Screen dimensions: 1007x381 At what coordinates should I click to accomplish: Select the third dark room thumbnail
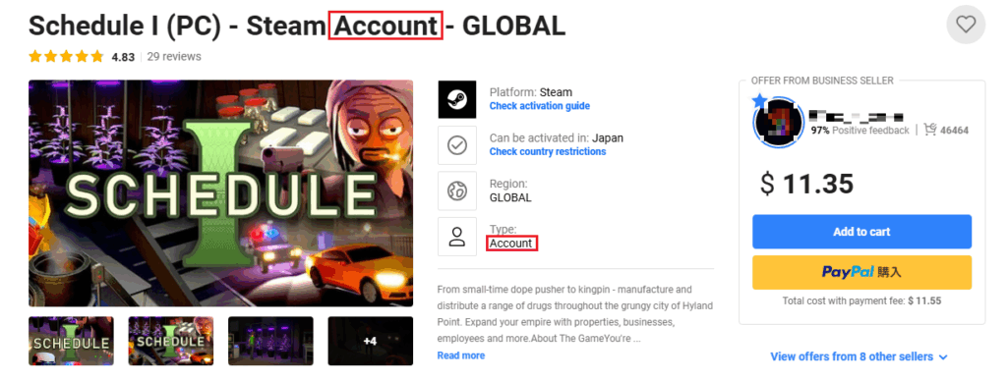[271, 341]
